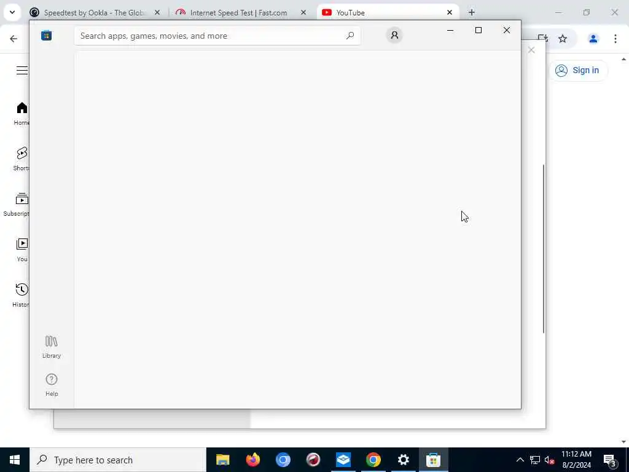Image resolution: width=629 pixels, height=472 pixels.
Task: Open red sphere app on taskbar
Action: [313, 460]
